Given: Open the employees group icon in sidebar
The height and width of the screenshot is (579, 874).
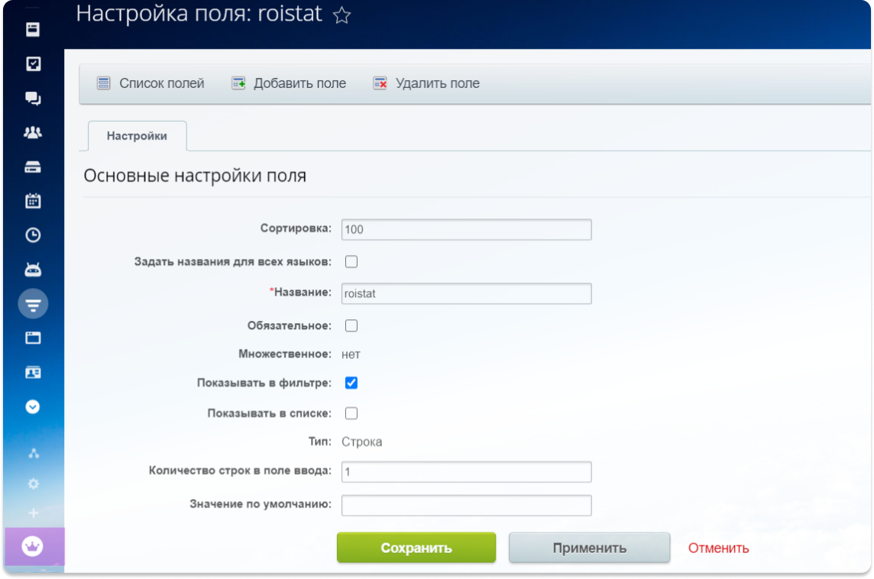Looking at the screenshot, I should click(x=32, y=132).
